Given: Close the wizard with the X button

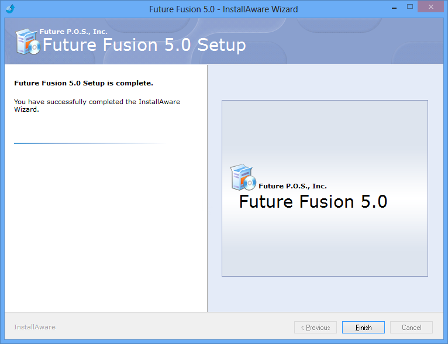Looking at the screenshot, I should (431, 7).
